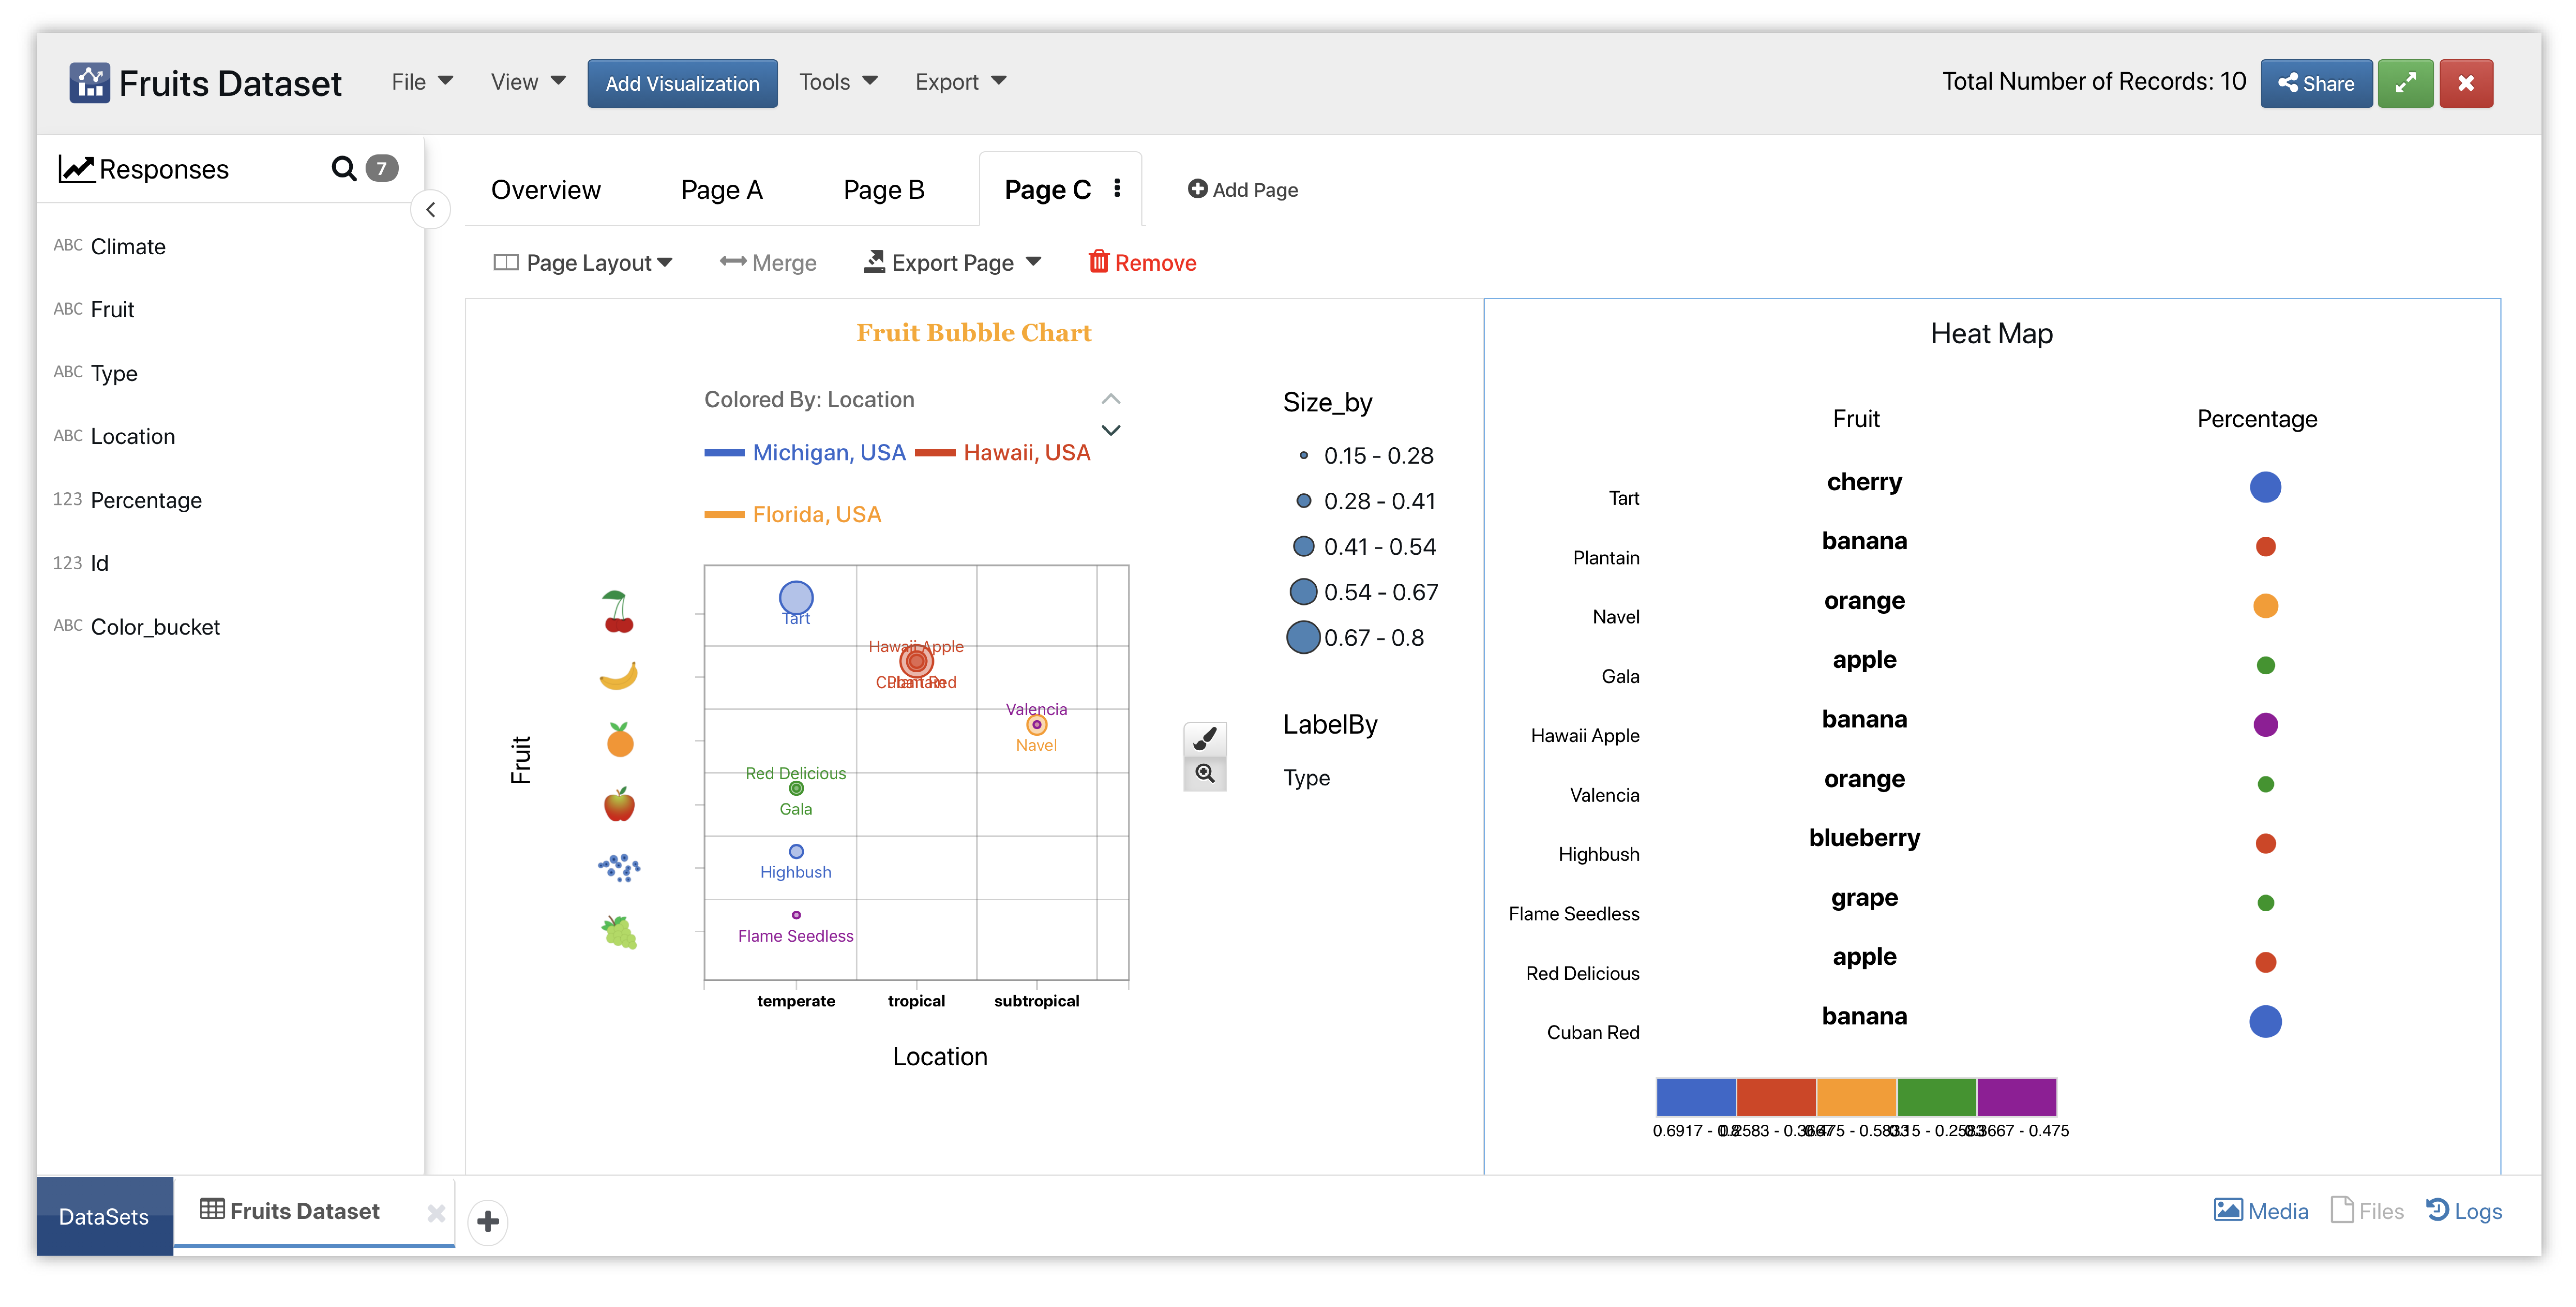Screen dimensions: 2576x1307
Task: Switch to the Overview tab
Action: click(546, 190)
